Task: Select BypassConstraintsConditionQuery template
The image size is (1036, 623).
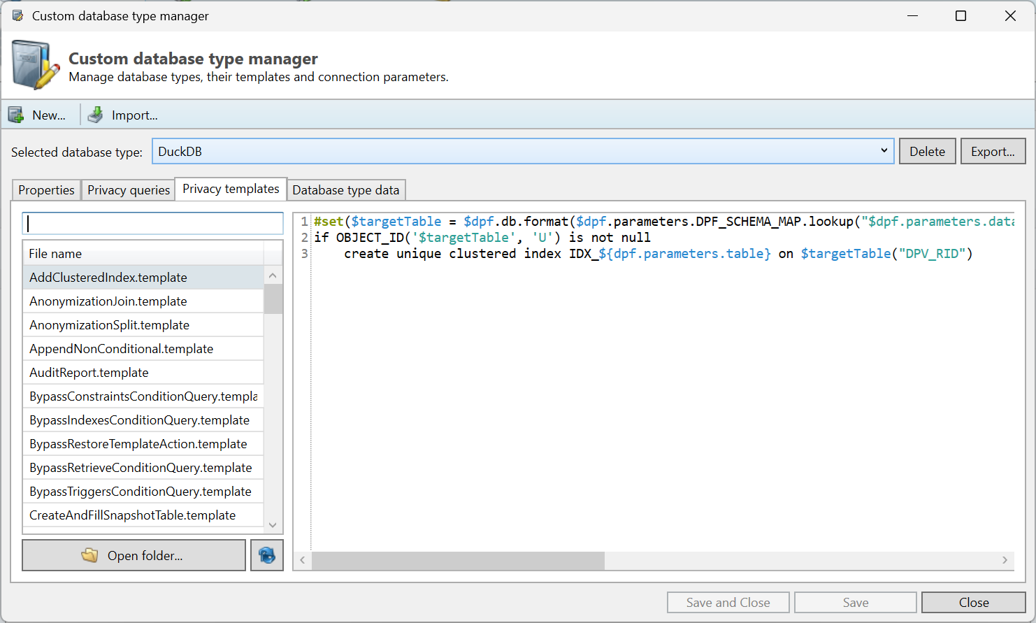Action: pyautogui.click(x=143, y=396)
